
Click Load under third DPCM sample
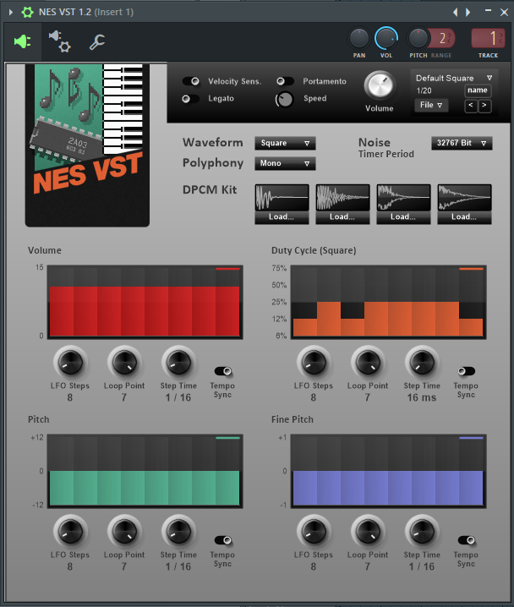point(403,217)
